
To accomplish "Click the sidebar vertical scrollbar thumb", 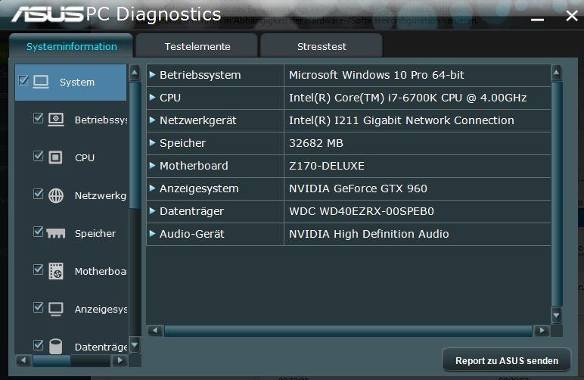I will point(135,145).
